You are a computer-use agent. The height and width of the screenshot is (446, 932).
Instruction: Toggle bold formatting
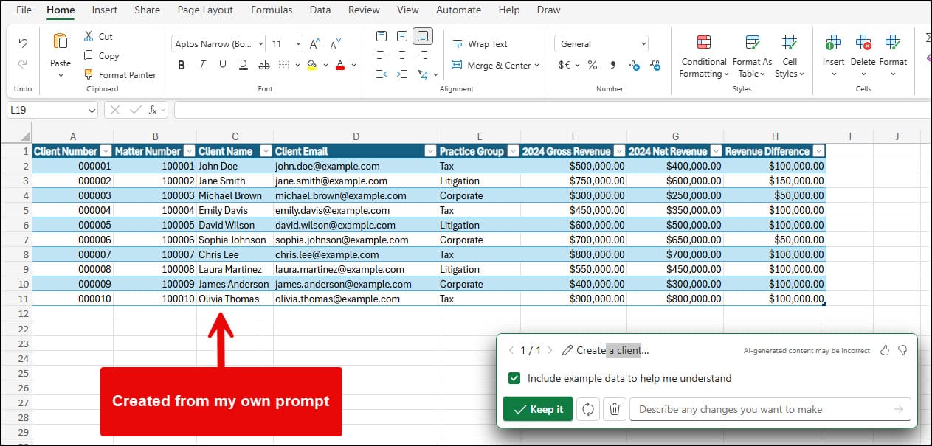tap(181, 65)
